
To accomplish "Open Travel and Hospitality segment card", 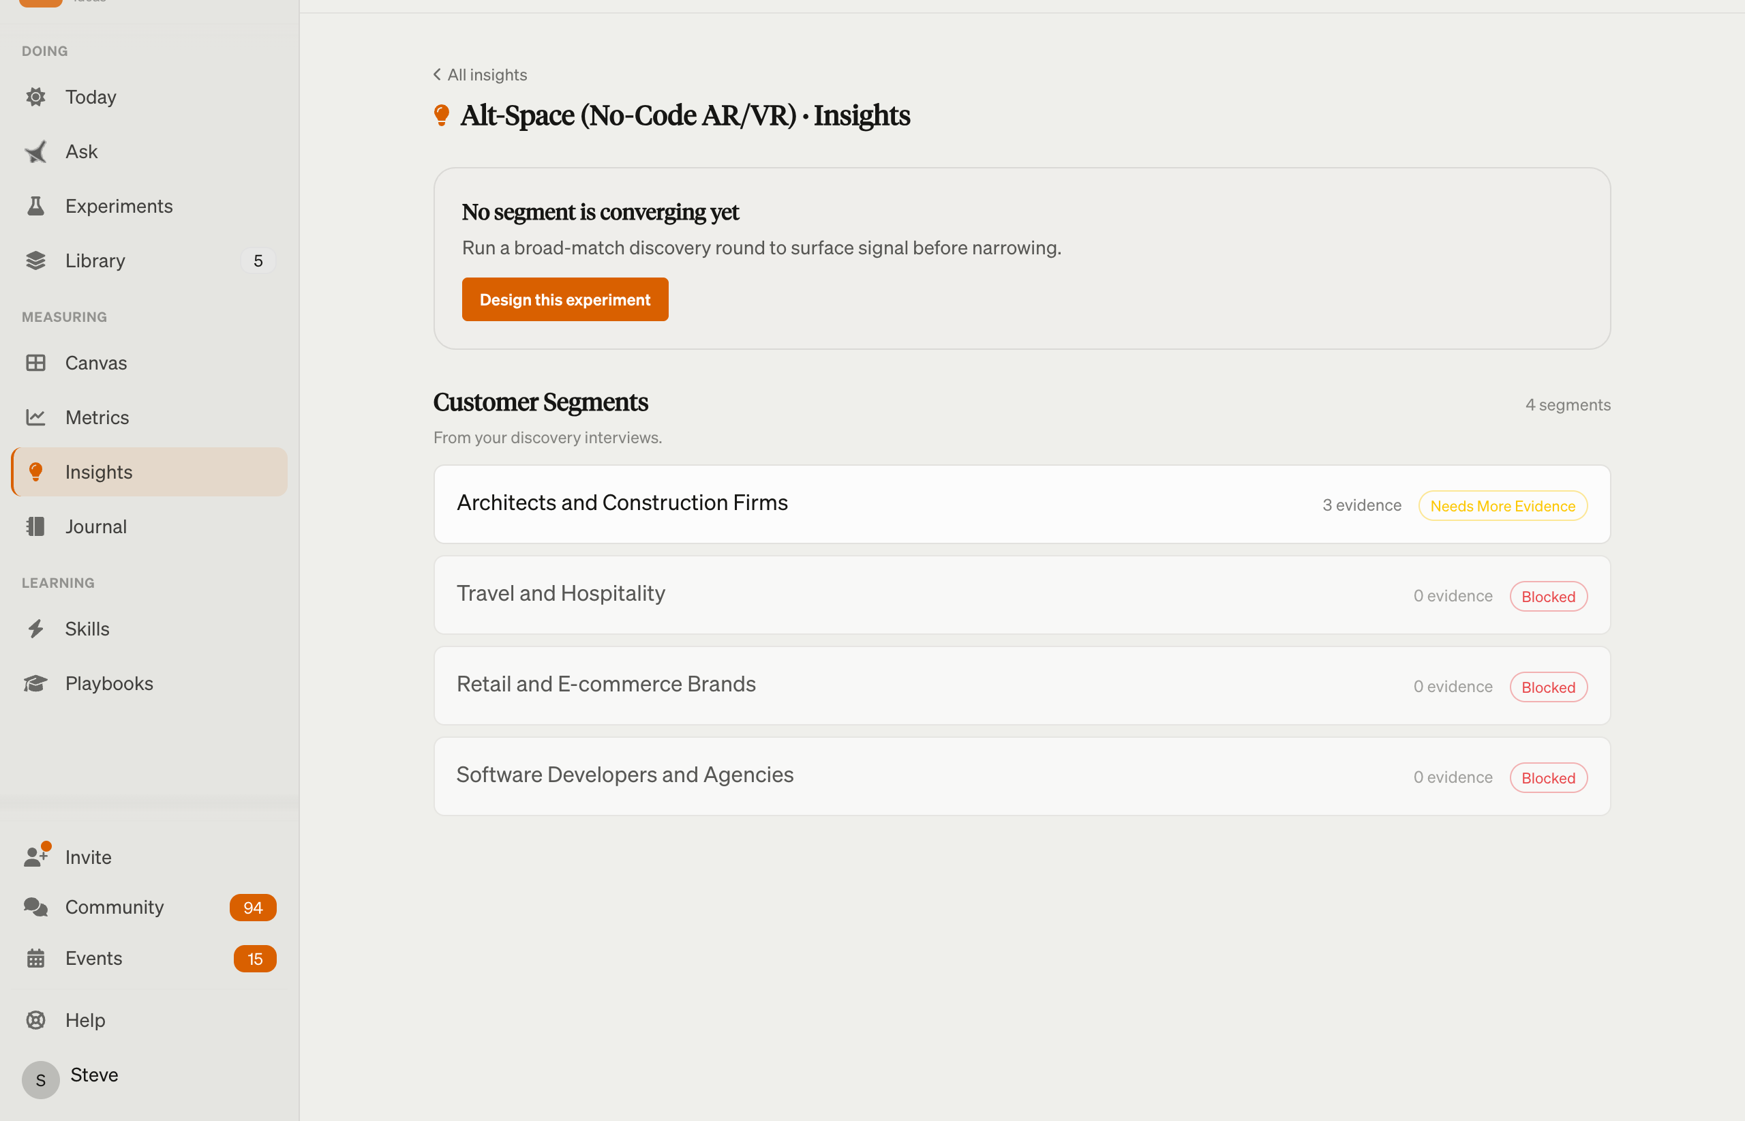I will 1022,595.
